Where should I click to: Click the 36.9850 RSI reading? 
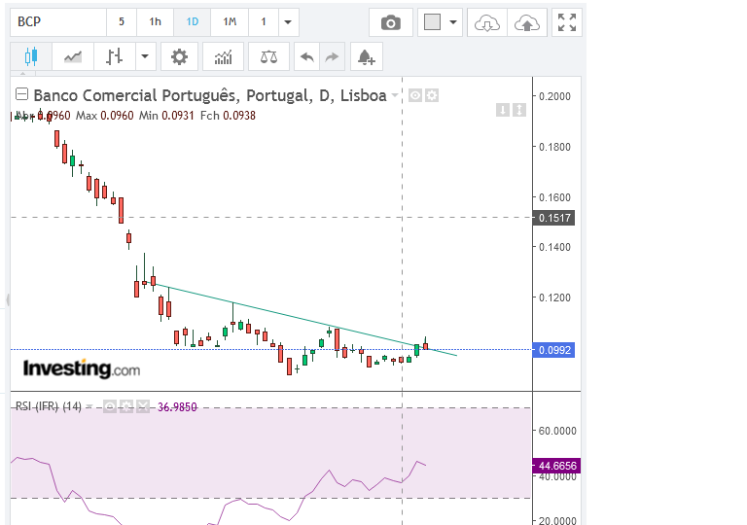click(x=177, y=406)
